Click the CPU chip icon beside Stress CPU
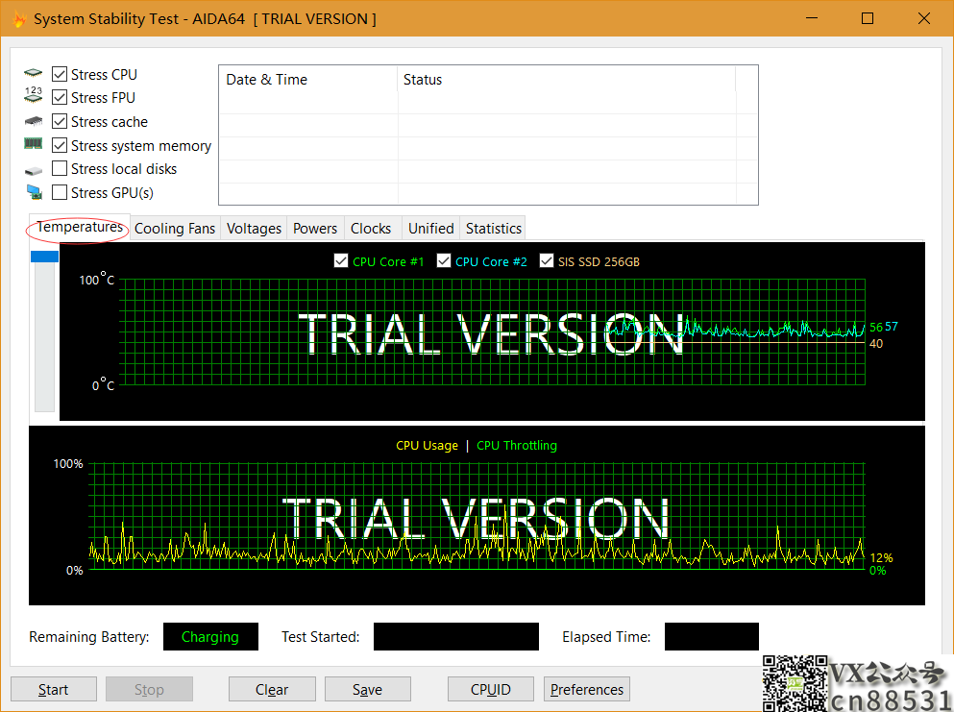The image size is (954, 712). [33, 74]
